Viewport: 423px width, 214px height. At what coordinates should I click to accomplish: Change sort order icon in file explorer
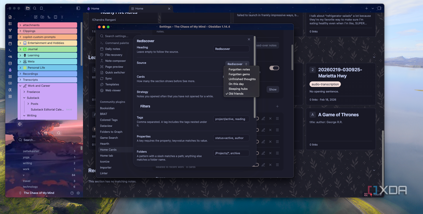(49, 17)
